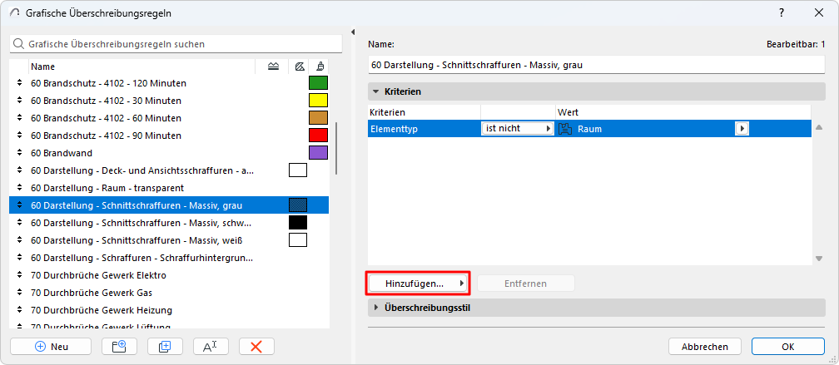This screenshot has height=365, width=839.
Task: Click the rules list vertical scrollbar
Action: [336, 148]
